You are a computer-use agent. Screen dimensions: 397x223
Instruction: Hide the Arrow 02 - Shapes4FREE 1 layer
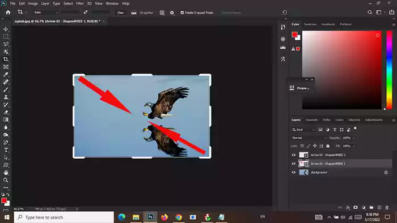point(294,164)
